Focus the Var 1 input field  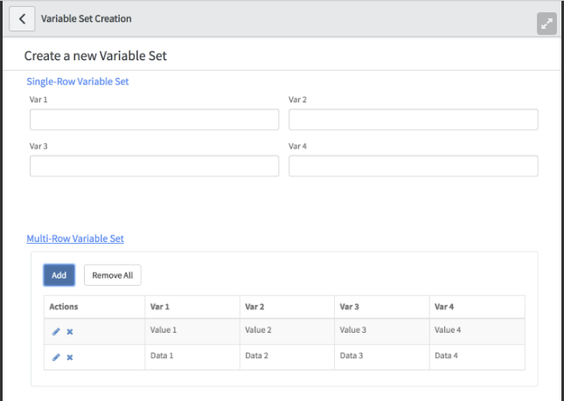coord(154,120)
